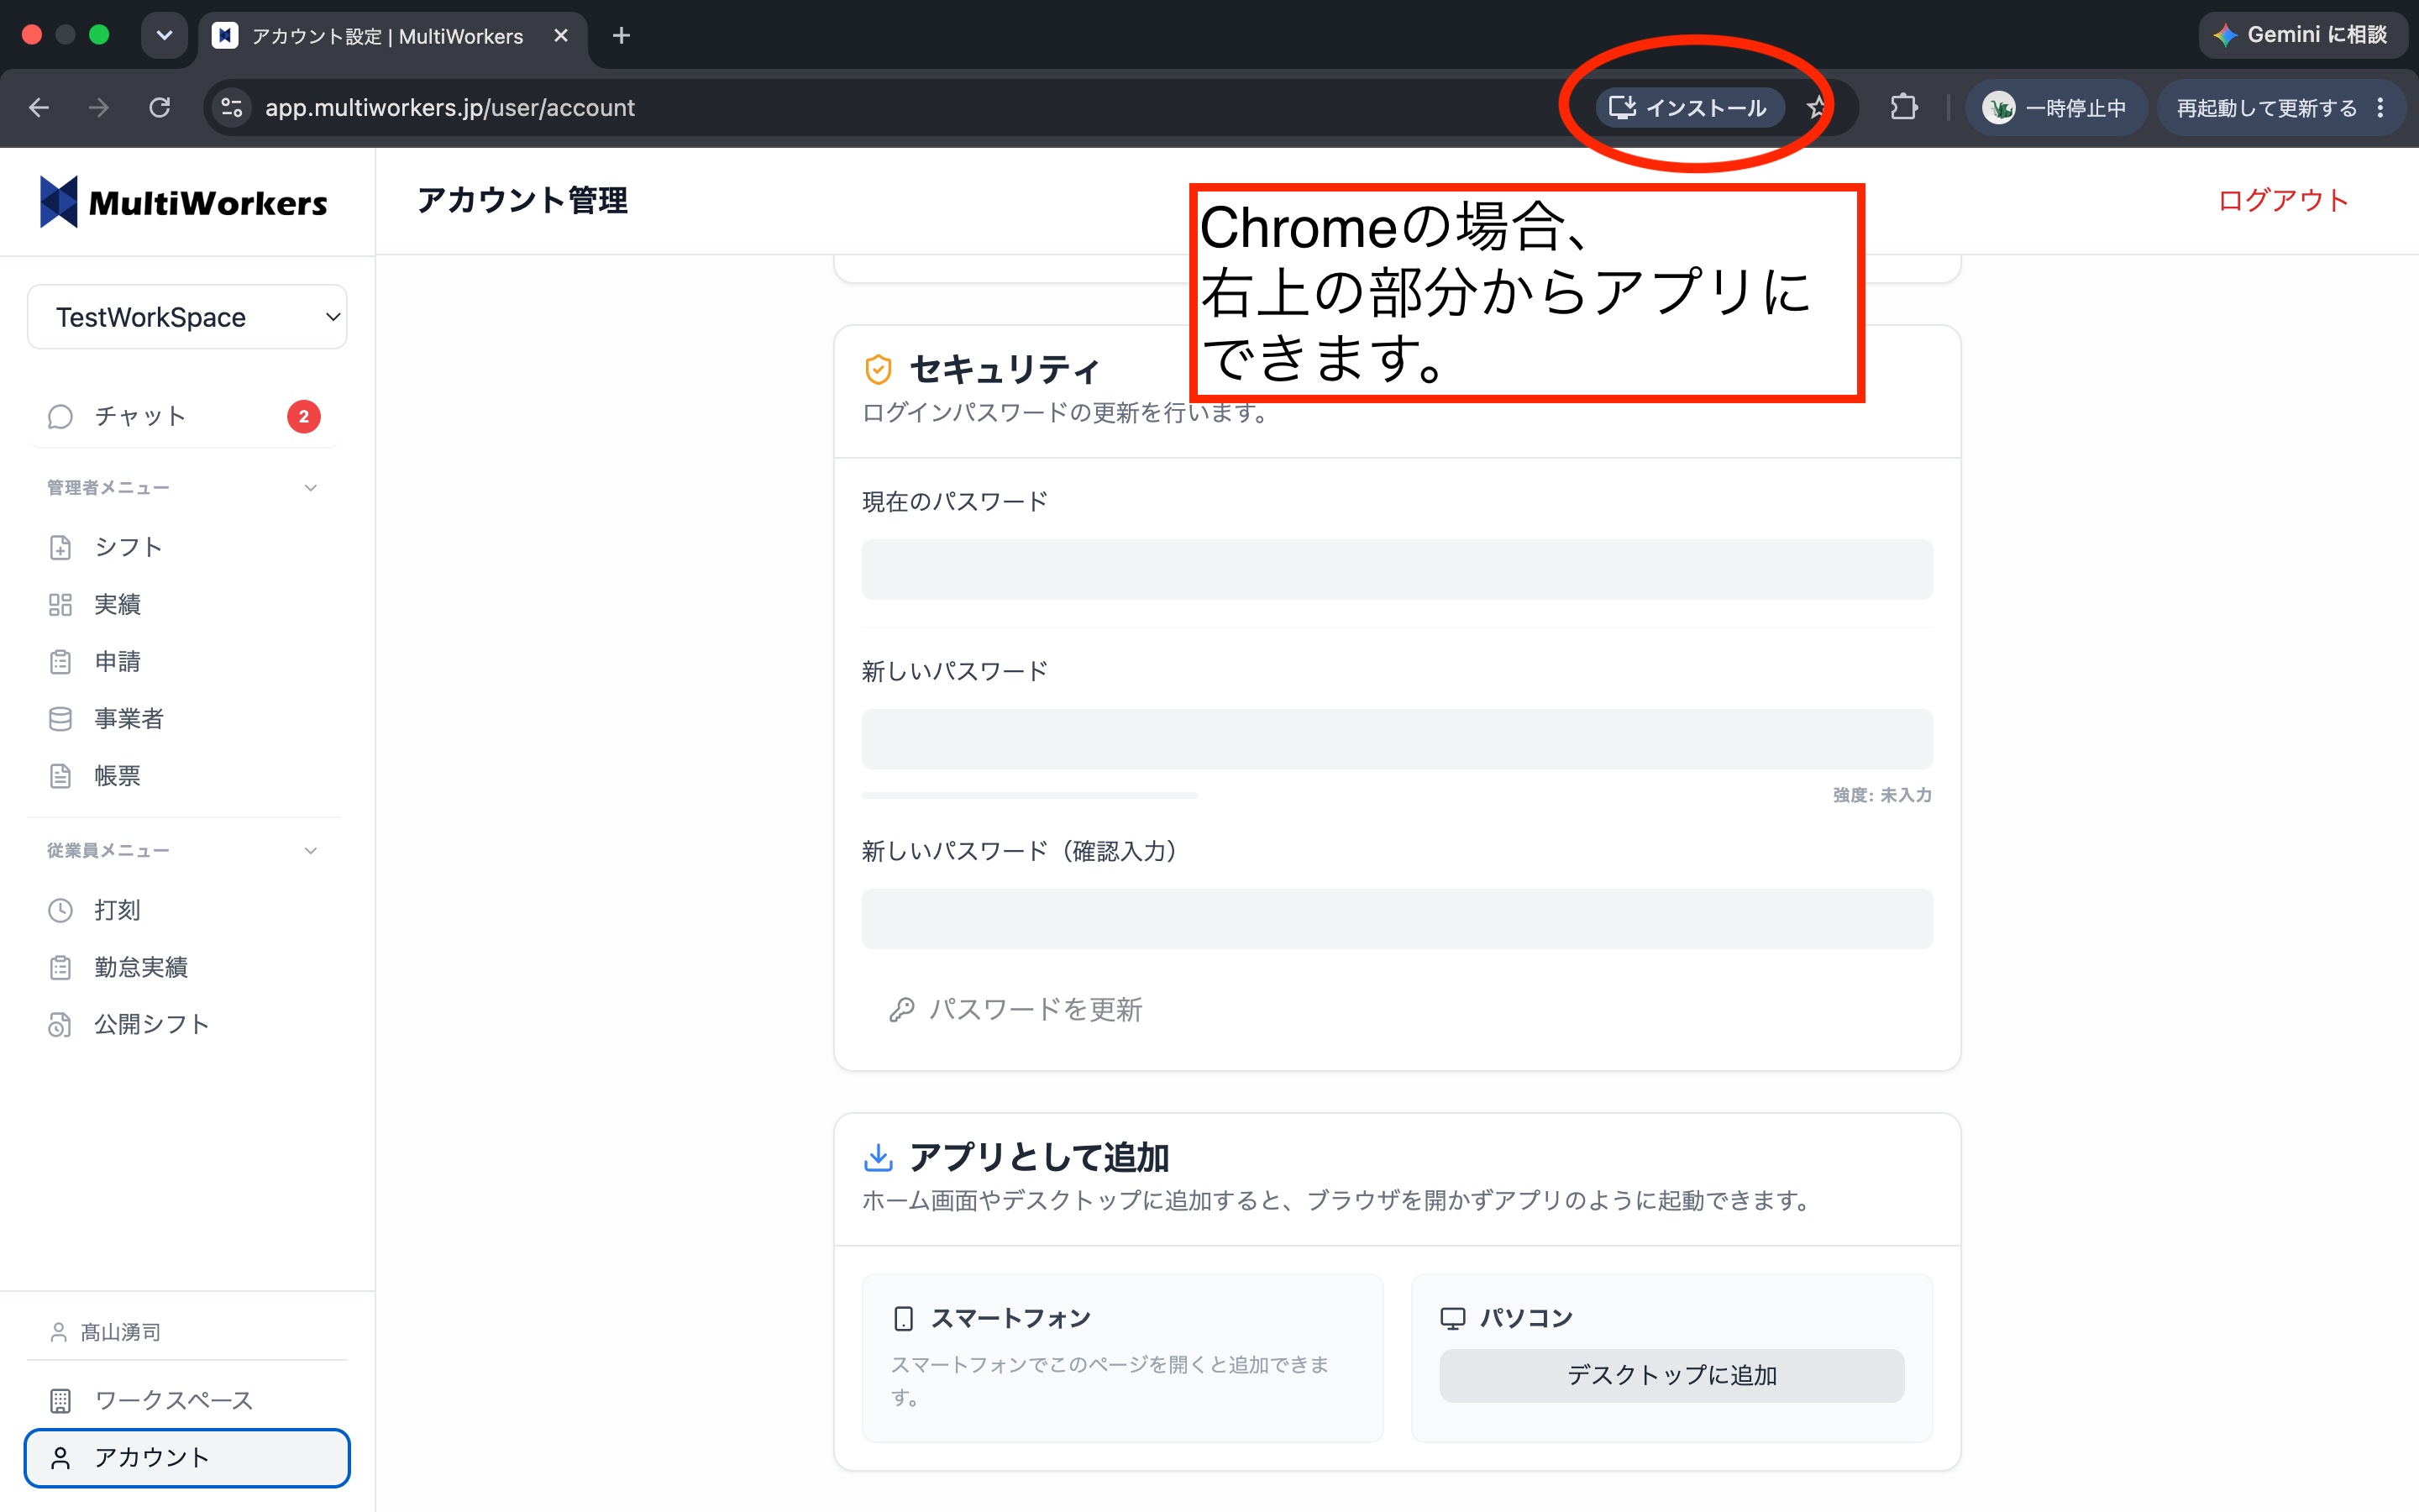
Task: Click the パスワードを更新 button
Action: tap(1015, 1009)
